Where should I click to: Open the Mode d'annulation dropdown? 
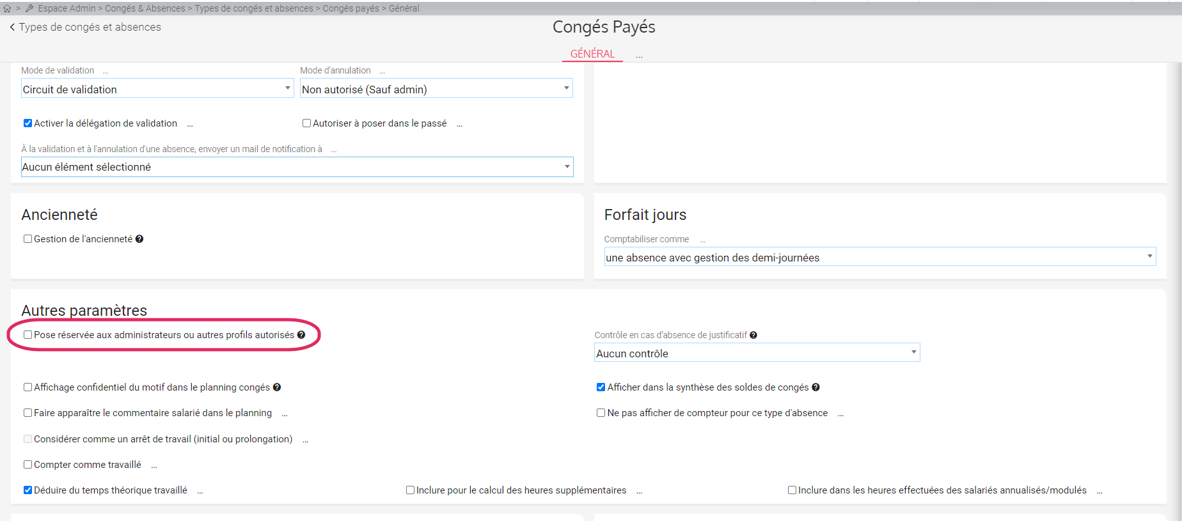click(x=436, y=88)
